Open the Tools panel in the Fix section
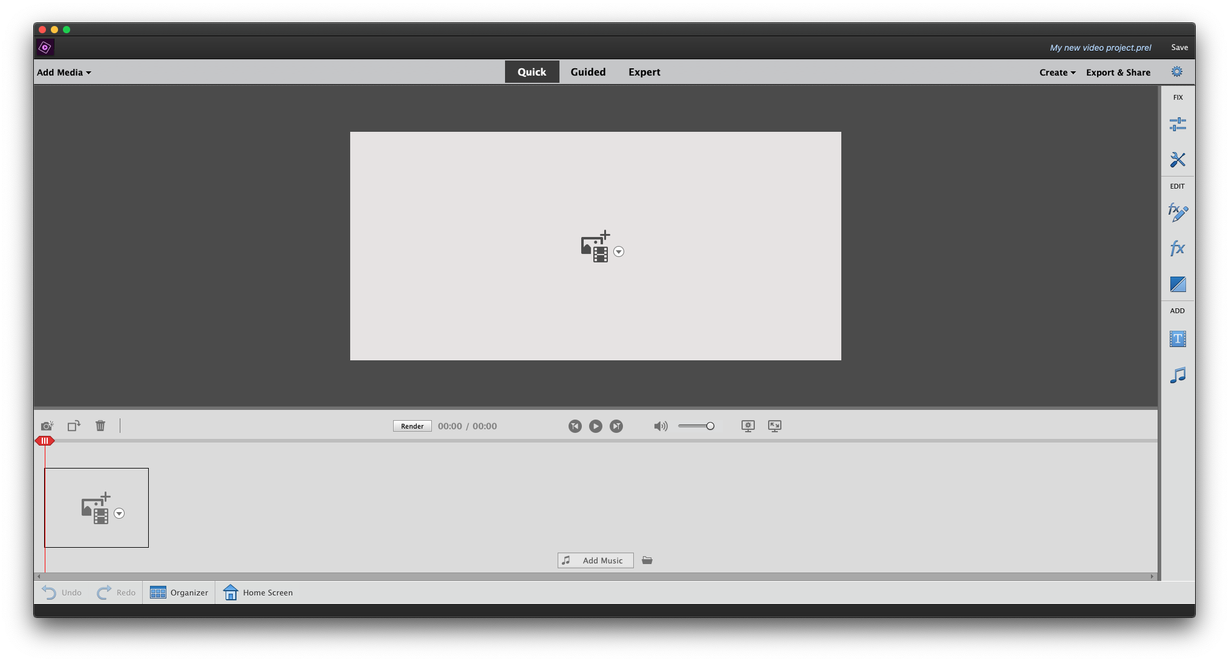Image resolution: width=1229 pixels, height=662 pixels. click(x=1177, y=159)
